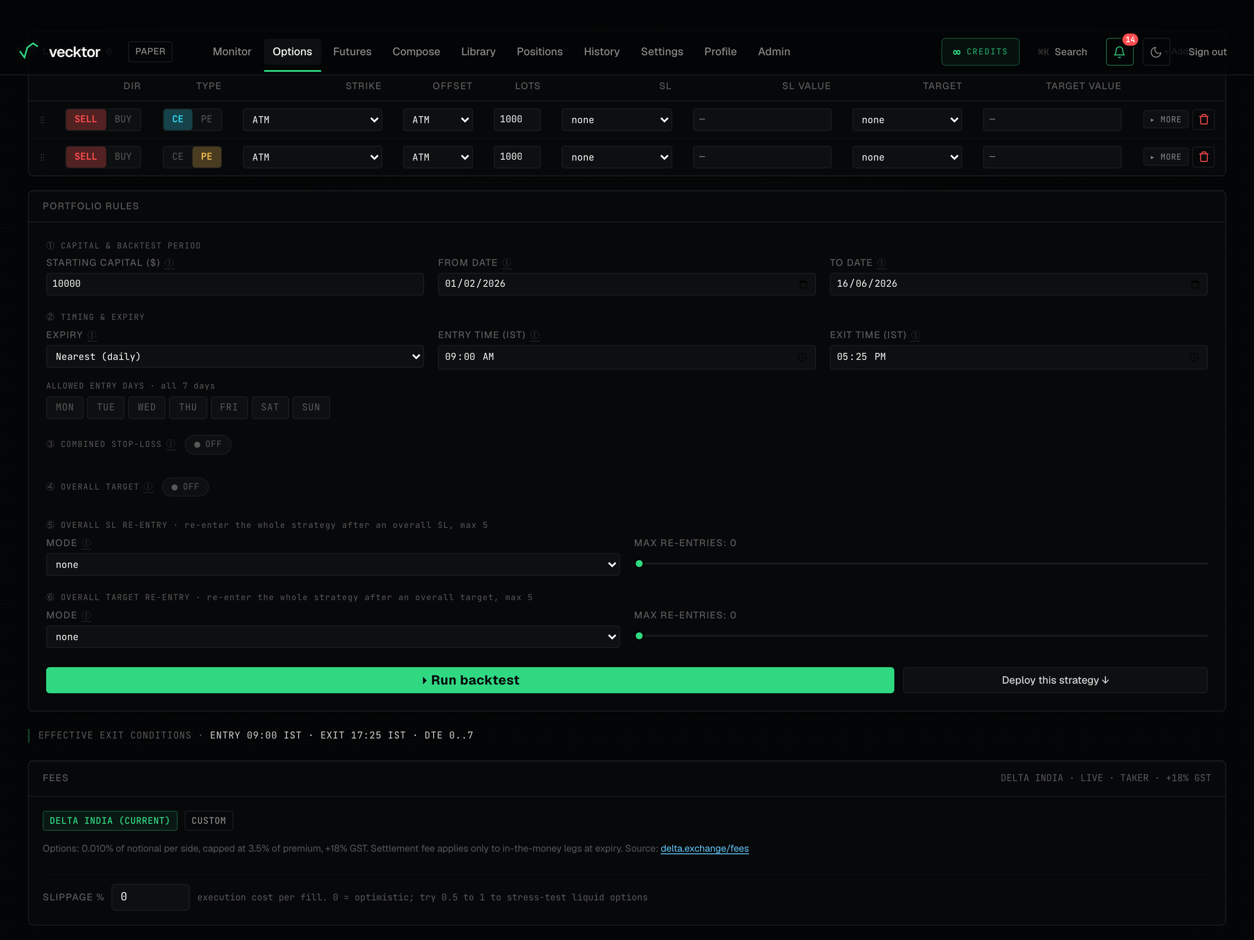This screenshot has width=1254, height=940.
Task: Open the Positions tab
Action: (539, 51)
